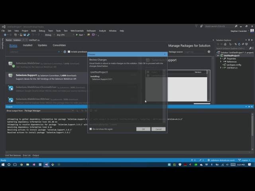Click the Open File toolbar icon

coord(21,35)
